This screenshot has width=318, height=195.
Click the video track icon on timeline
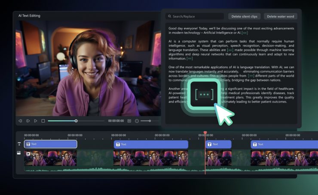(x=19, y=153)
